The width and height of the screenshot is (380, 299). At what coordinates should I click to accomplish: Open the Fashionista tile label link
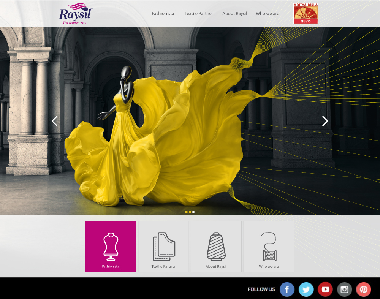click(111, 267)
